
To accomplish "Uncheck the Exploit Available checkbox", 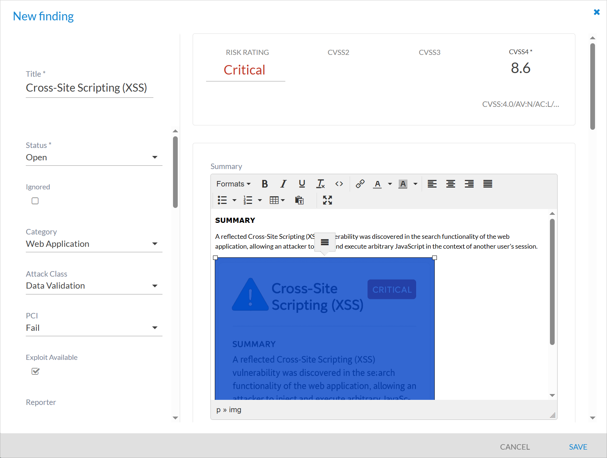I will [x=35, y=371].
